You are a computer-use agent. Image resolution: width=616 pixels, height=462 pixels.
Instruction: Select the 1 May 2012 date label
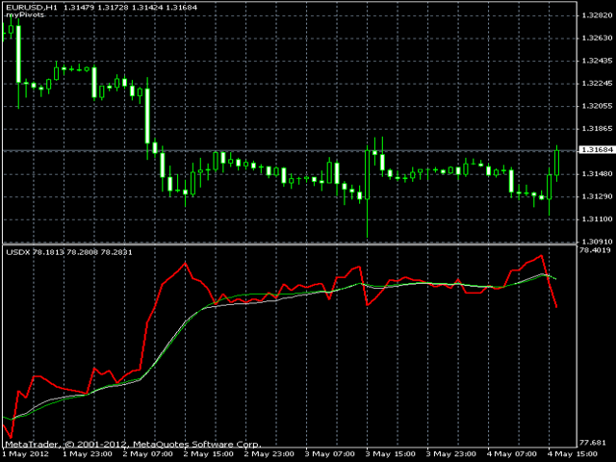27,453
